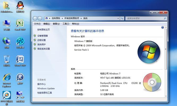The image size is (177, 106).
Task: Launch Word 2007 desktop shortcut
Action: pos(20,61)
